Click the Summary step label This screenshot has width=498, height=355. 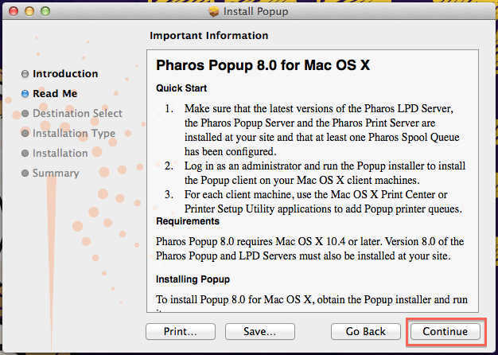(x=56, y=174)
